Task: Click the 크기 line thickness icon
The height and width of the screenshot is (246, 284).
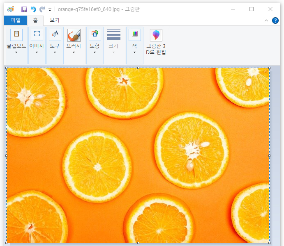Action: click(114, 34)
